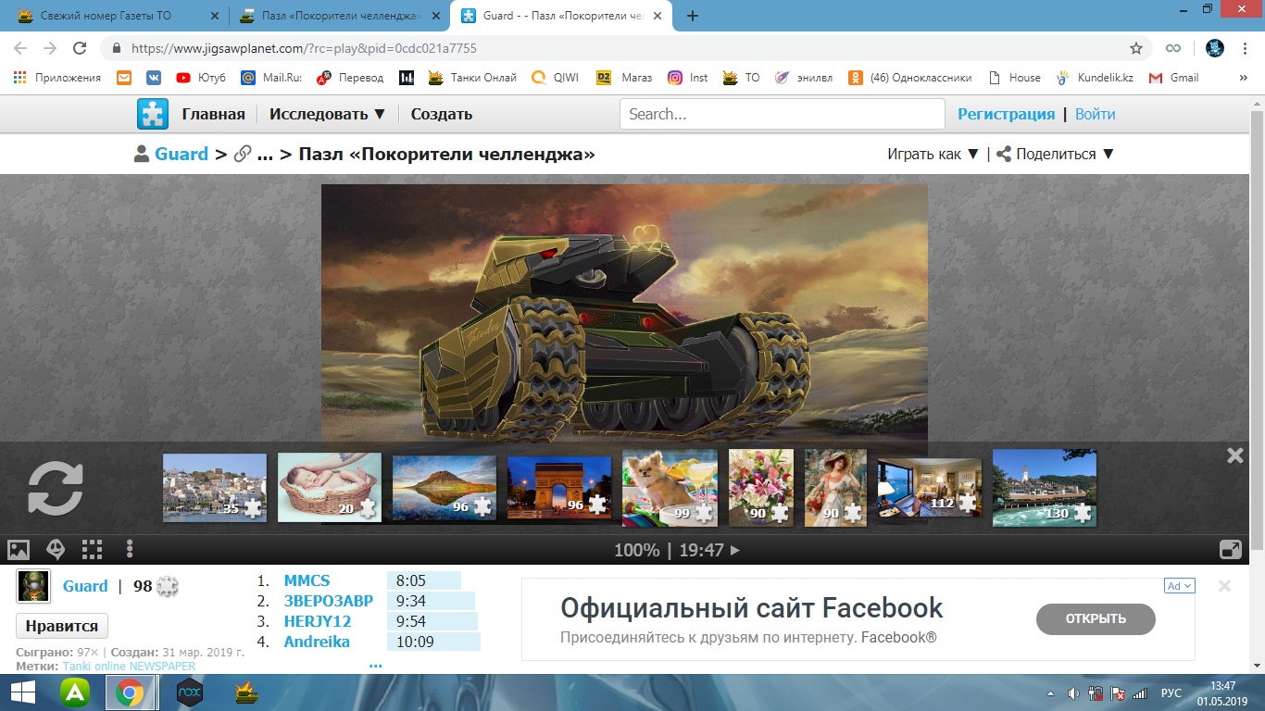This screenshot has width=1265, height=711.
Task: Click the Jigsaw Planet puzzle logo icon
Action: 153,114
